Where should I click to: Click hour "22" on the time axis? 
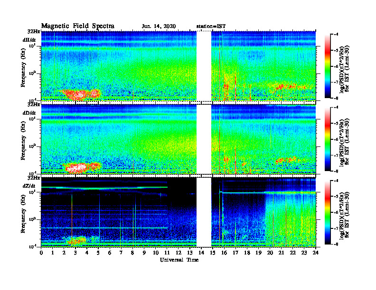point(293,253)
